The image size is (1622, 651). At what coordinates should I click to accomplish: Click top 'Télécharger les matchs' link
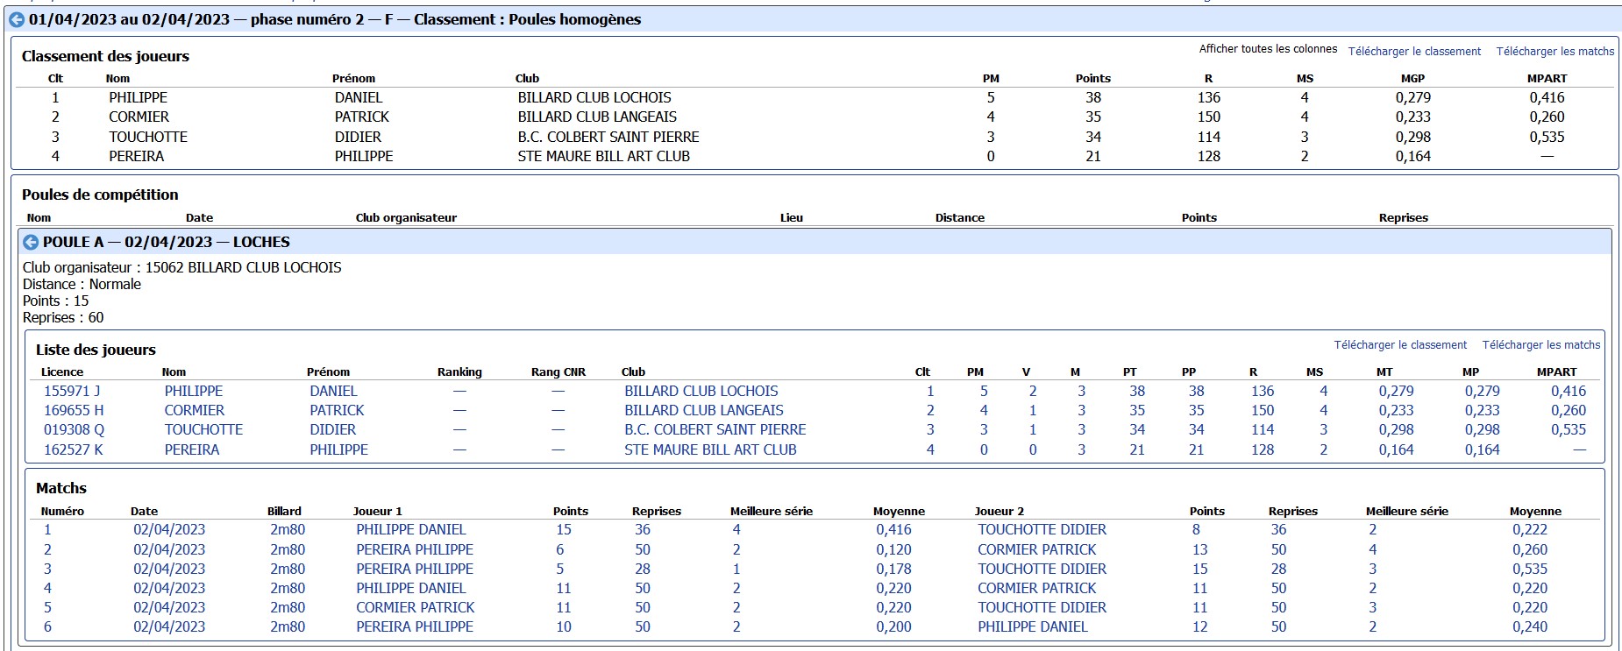click(1554, 52)
